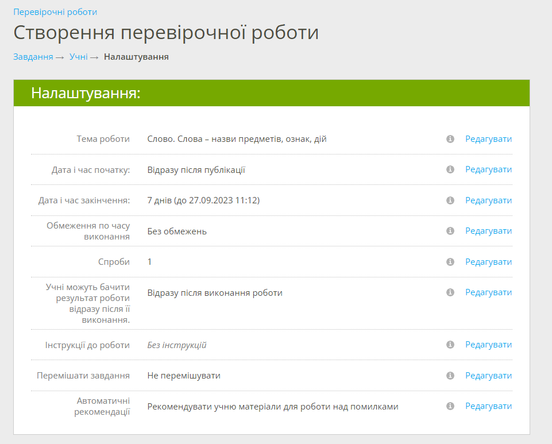Screen dimensions: 552x444
Task: Click the green Налаштування: panel header
Action: 272,93
